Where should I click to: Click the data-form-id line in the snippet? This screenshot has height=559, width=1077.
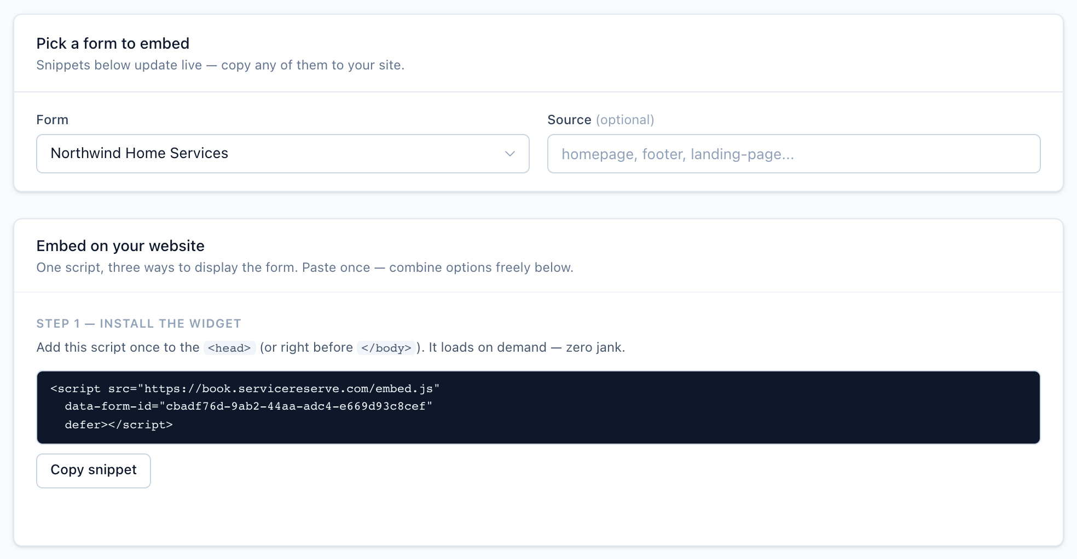coord(248,406)
